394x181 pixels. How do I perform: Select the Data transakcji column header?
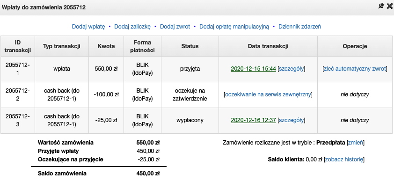coord(268,46)
